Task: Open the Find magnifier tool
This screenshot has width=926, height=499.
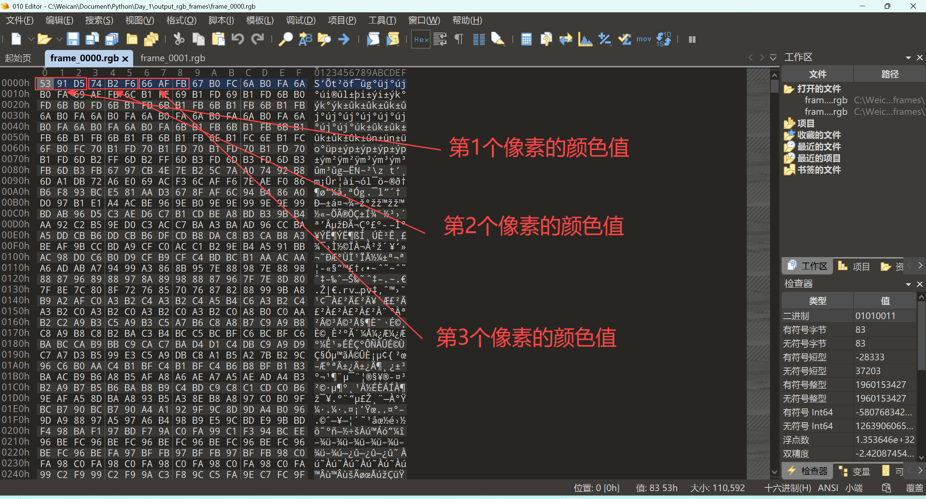Action: (285, 39)
